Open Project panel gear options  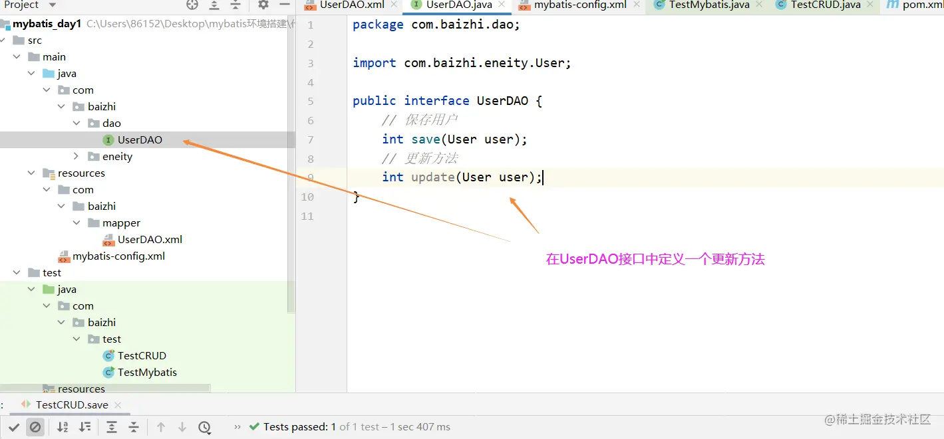click(x=263, y=5)
